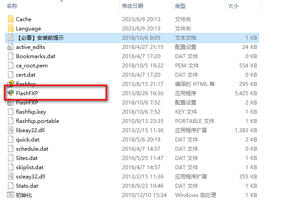This screenshot has height=208, width=297.
Task: Click the 编译的 HTML 帮 type cell
Action: tap(195, 84)
